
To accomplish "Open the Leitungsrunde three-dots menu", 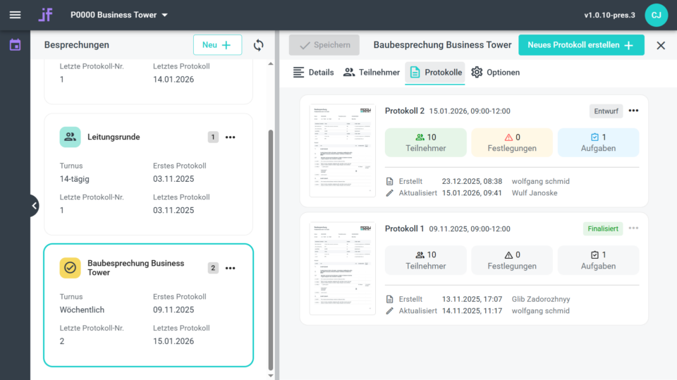I will pos(230,137).
